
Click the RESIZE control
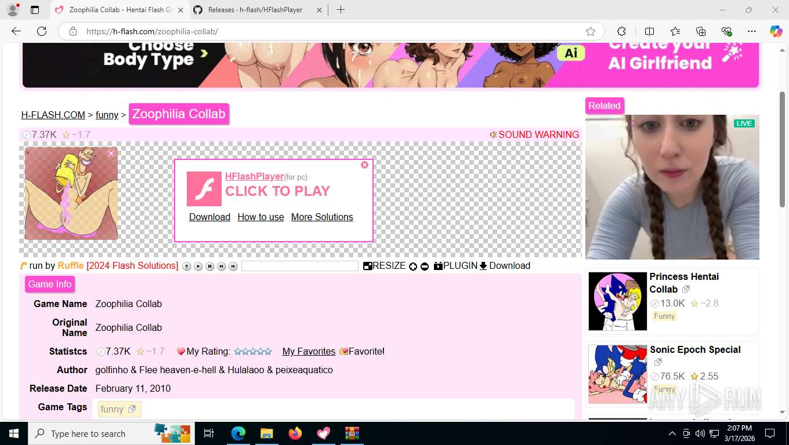click(385, 266)
